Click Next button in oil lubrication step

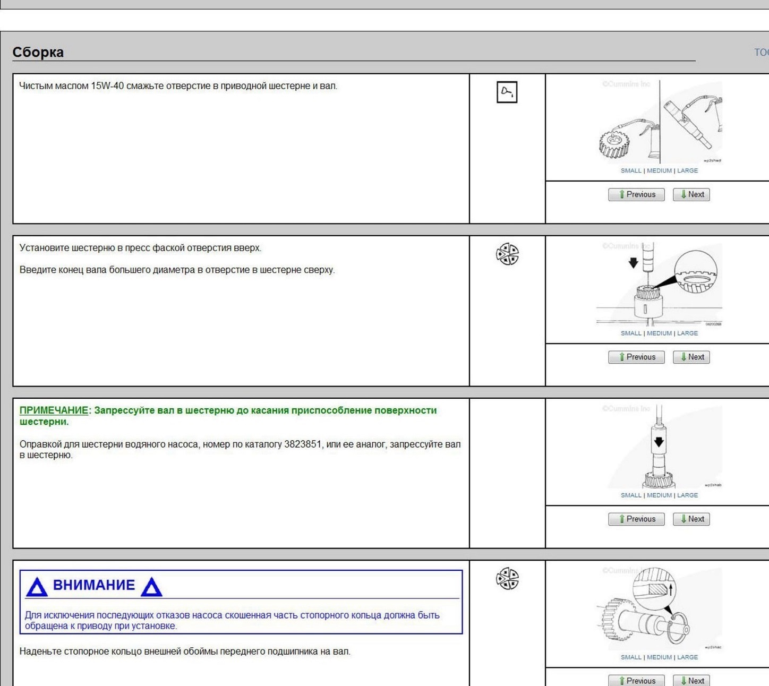[691, 194]
